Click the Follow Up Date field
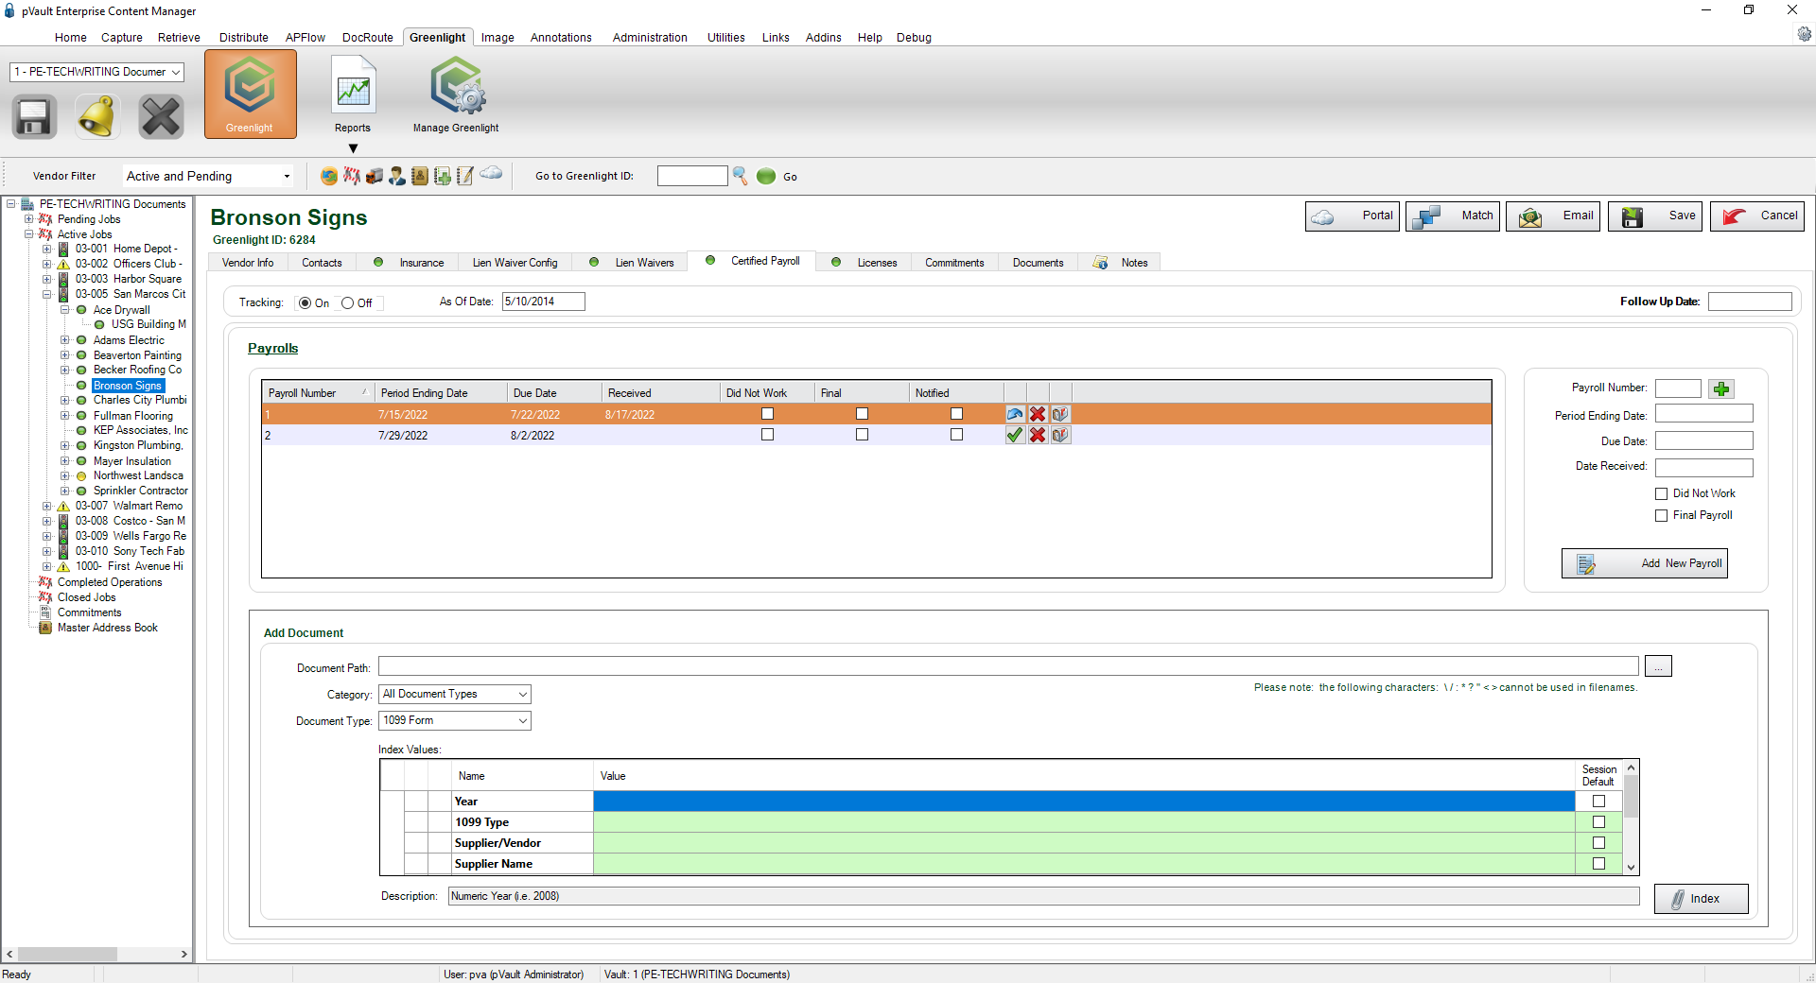 (x=1750, y=302)
